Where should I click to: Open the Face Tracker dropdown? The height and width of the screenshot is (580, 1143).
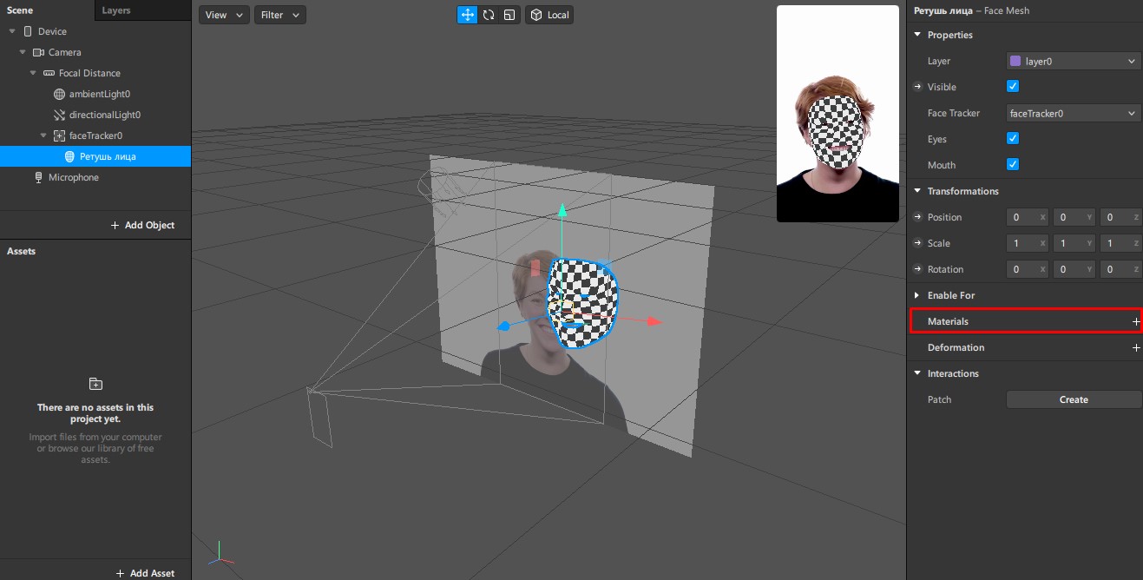[x=1073, y=113]
